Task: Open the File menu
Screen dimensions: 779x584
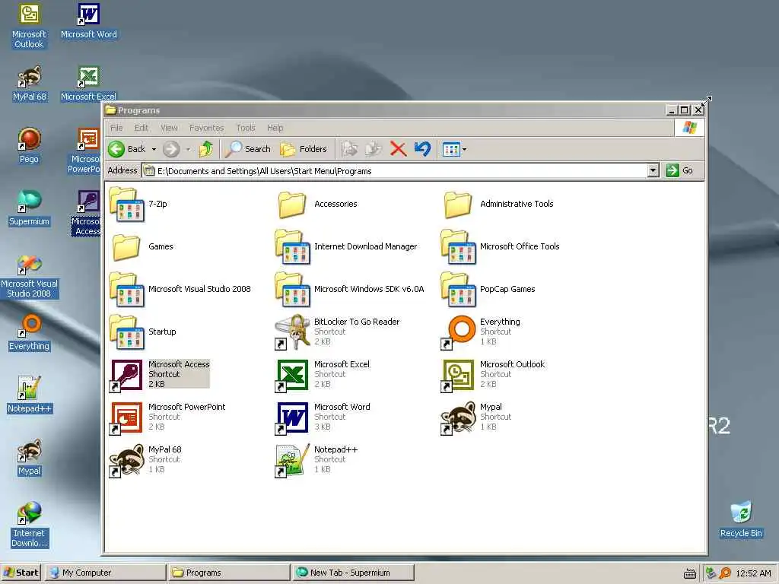Action: 116,128
